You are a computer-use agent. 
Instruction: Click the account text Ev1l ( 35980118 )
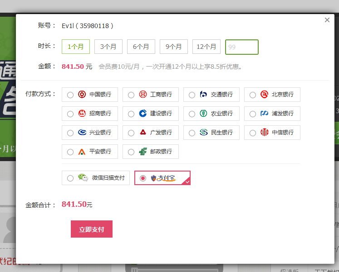coord(87,26)
